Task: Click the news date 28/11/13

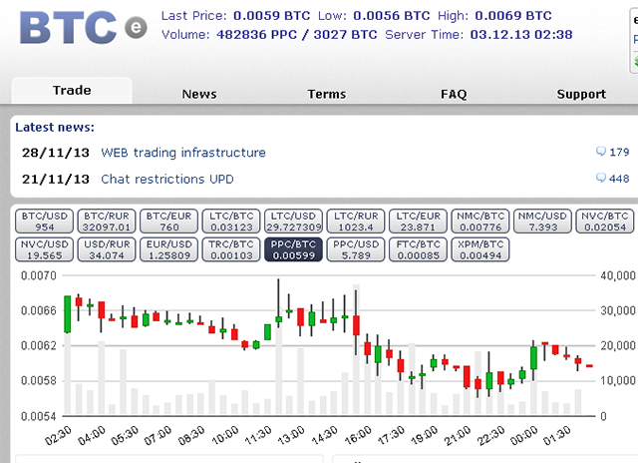Action: pos(56,153)
